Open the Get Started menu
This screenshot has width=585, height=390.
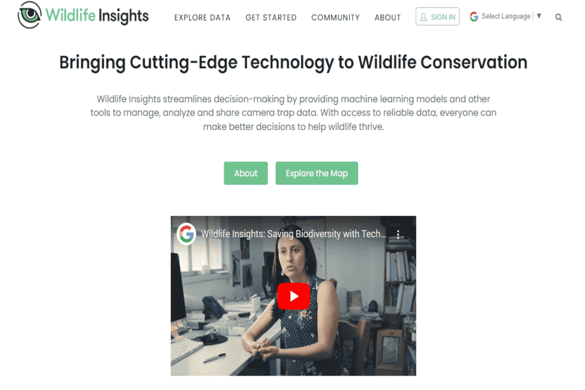(x=271, y=18)
